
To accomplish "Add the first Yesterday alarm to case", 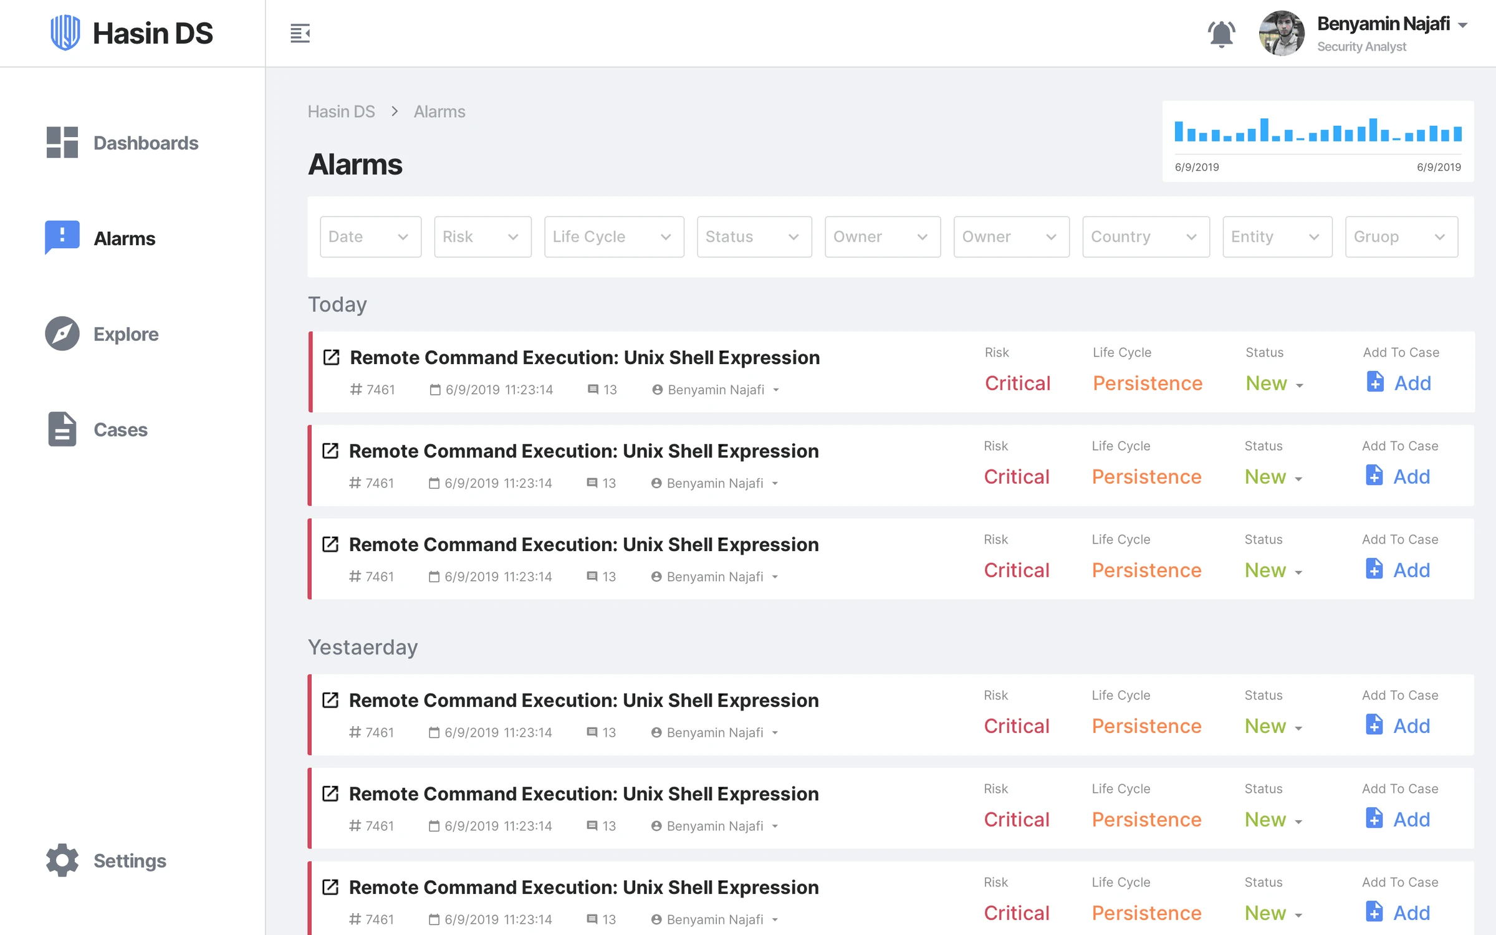I will point(1397,726).
